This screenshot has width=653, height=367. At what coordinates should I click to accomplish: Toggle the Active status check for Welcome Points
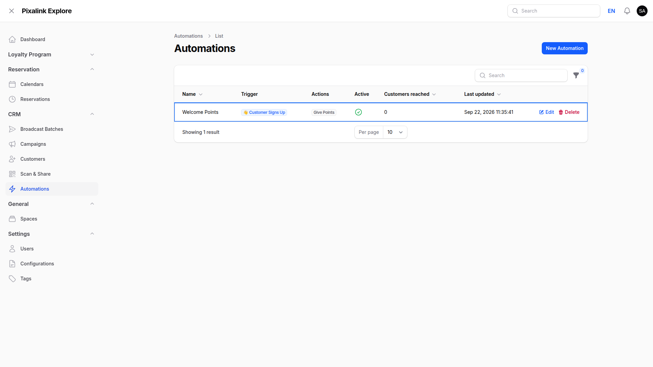[358, 112]
